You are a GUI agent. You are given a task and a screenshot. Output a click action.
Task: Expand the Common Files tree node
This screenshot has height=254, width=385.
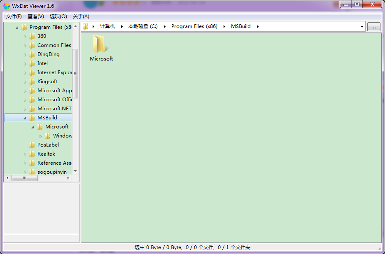pos(25,46)
